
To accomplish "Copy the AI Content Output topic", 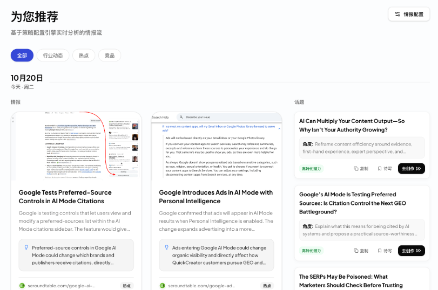I will (361, 169).
